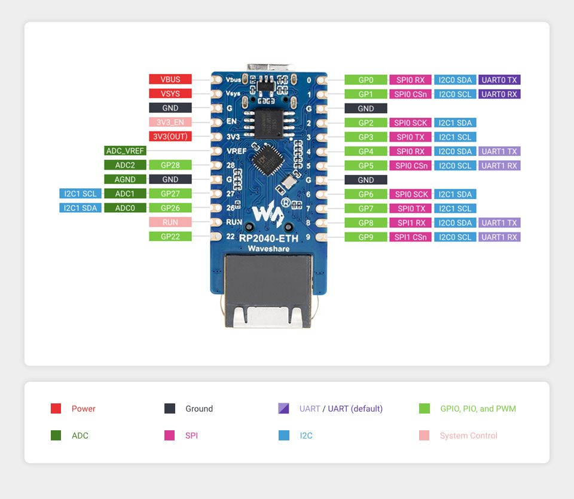Select the blue I2C legend square
The image size is (574, 499).
tap(284, 436)
